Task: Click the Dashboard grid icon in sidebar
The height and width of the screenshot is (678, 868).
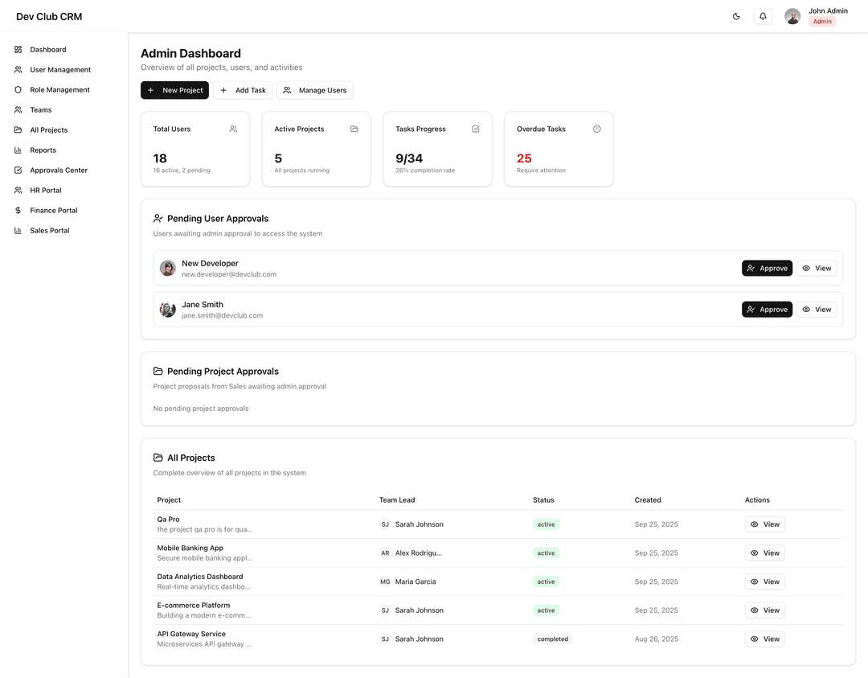Action: click(x=18, y=50)
